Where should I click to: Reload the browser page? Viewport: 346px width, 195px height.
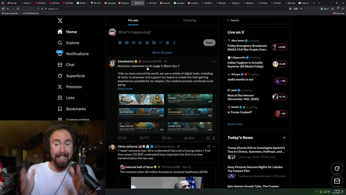18,9
